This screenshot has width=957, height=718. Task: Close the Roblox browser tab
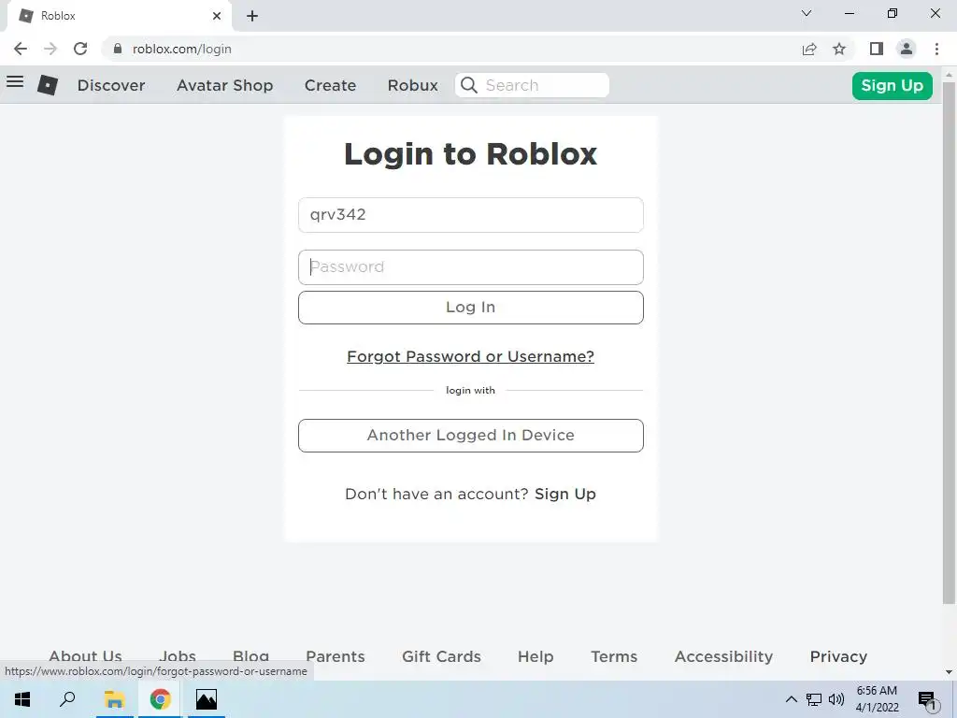(217, 16)
